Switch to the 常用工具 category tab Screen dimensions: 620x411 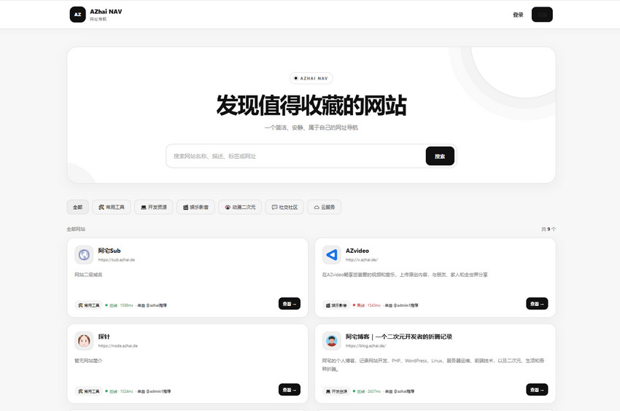click(x=112, y=207)
